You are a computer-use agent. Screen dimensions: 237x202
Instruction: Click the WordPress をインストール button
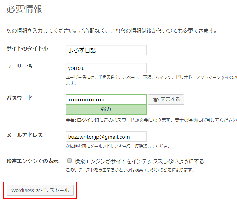tap(40, 190)
